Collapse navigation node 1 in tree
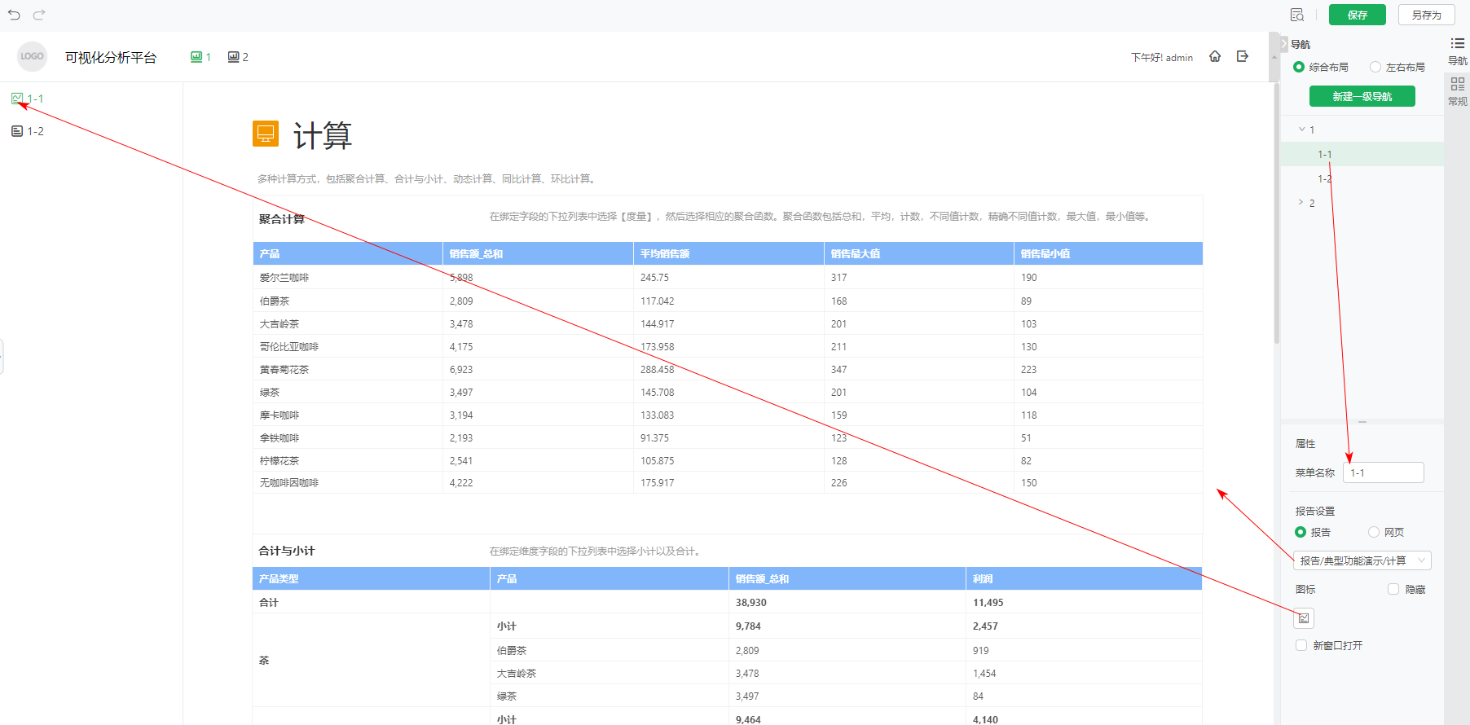1470x725 pixels. 1301,130
